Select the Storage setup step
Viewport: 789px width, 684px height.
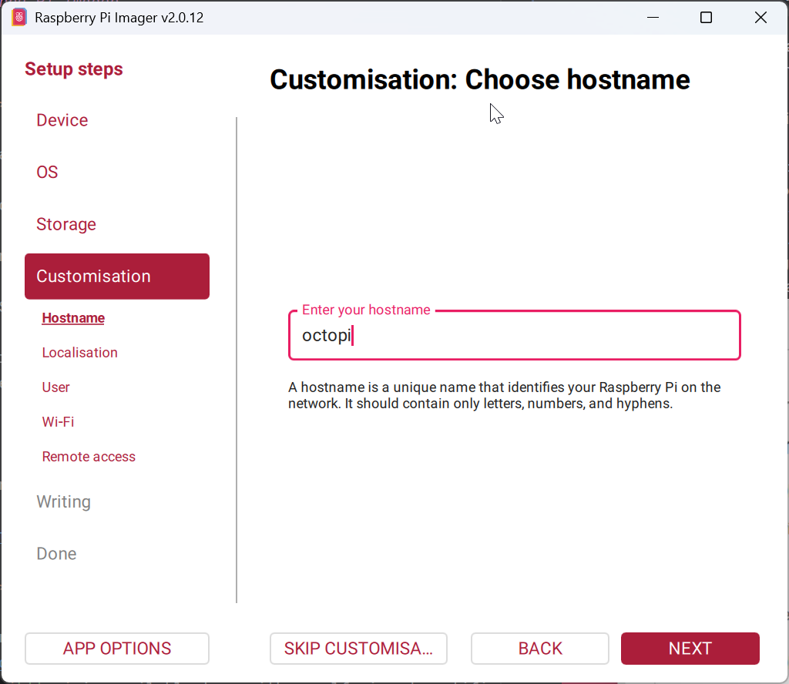pyautogui.click(x=66, y=224)
